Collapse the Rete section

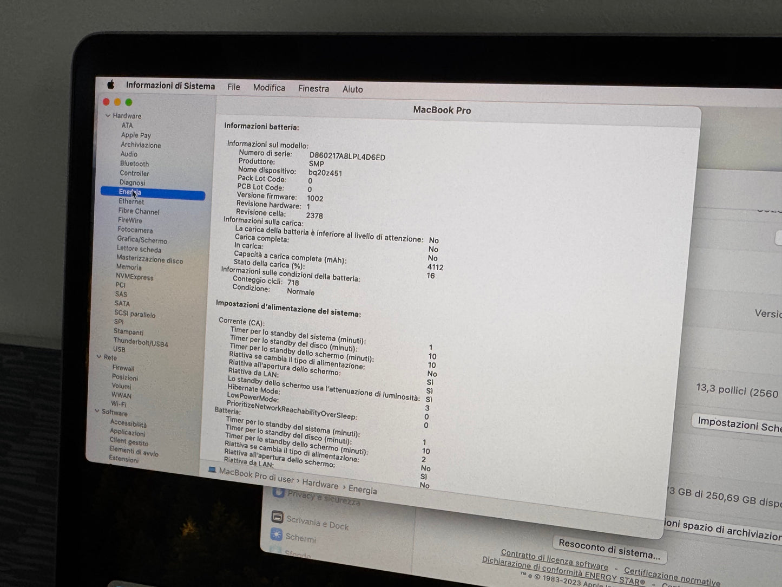[x=99, y=357]
